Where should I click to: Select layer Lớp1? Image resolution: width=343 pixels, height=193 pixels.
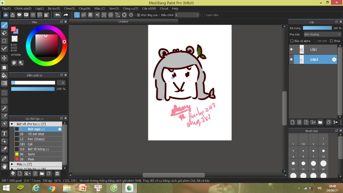pos(313,50)
